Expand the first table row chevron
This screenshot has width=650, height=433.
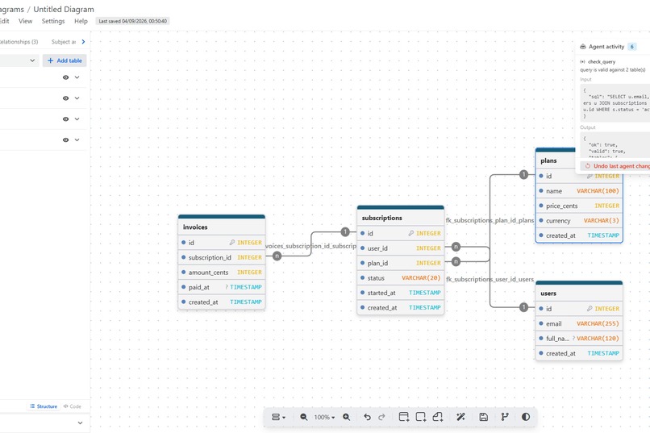tap(77, 77)
